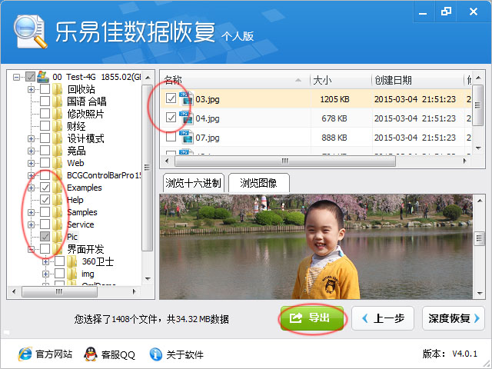This screenshot has width=492, height=369.
Task: Click the 888 KB size cell
Action: coord(334,138)
